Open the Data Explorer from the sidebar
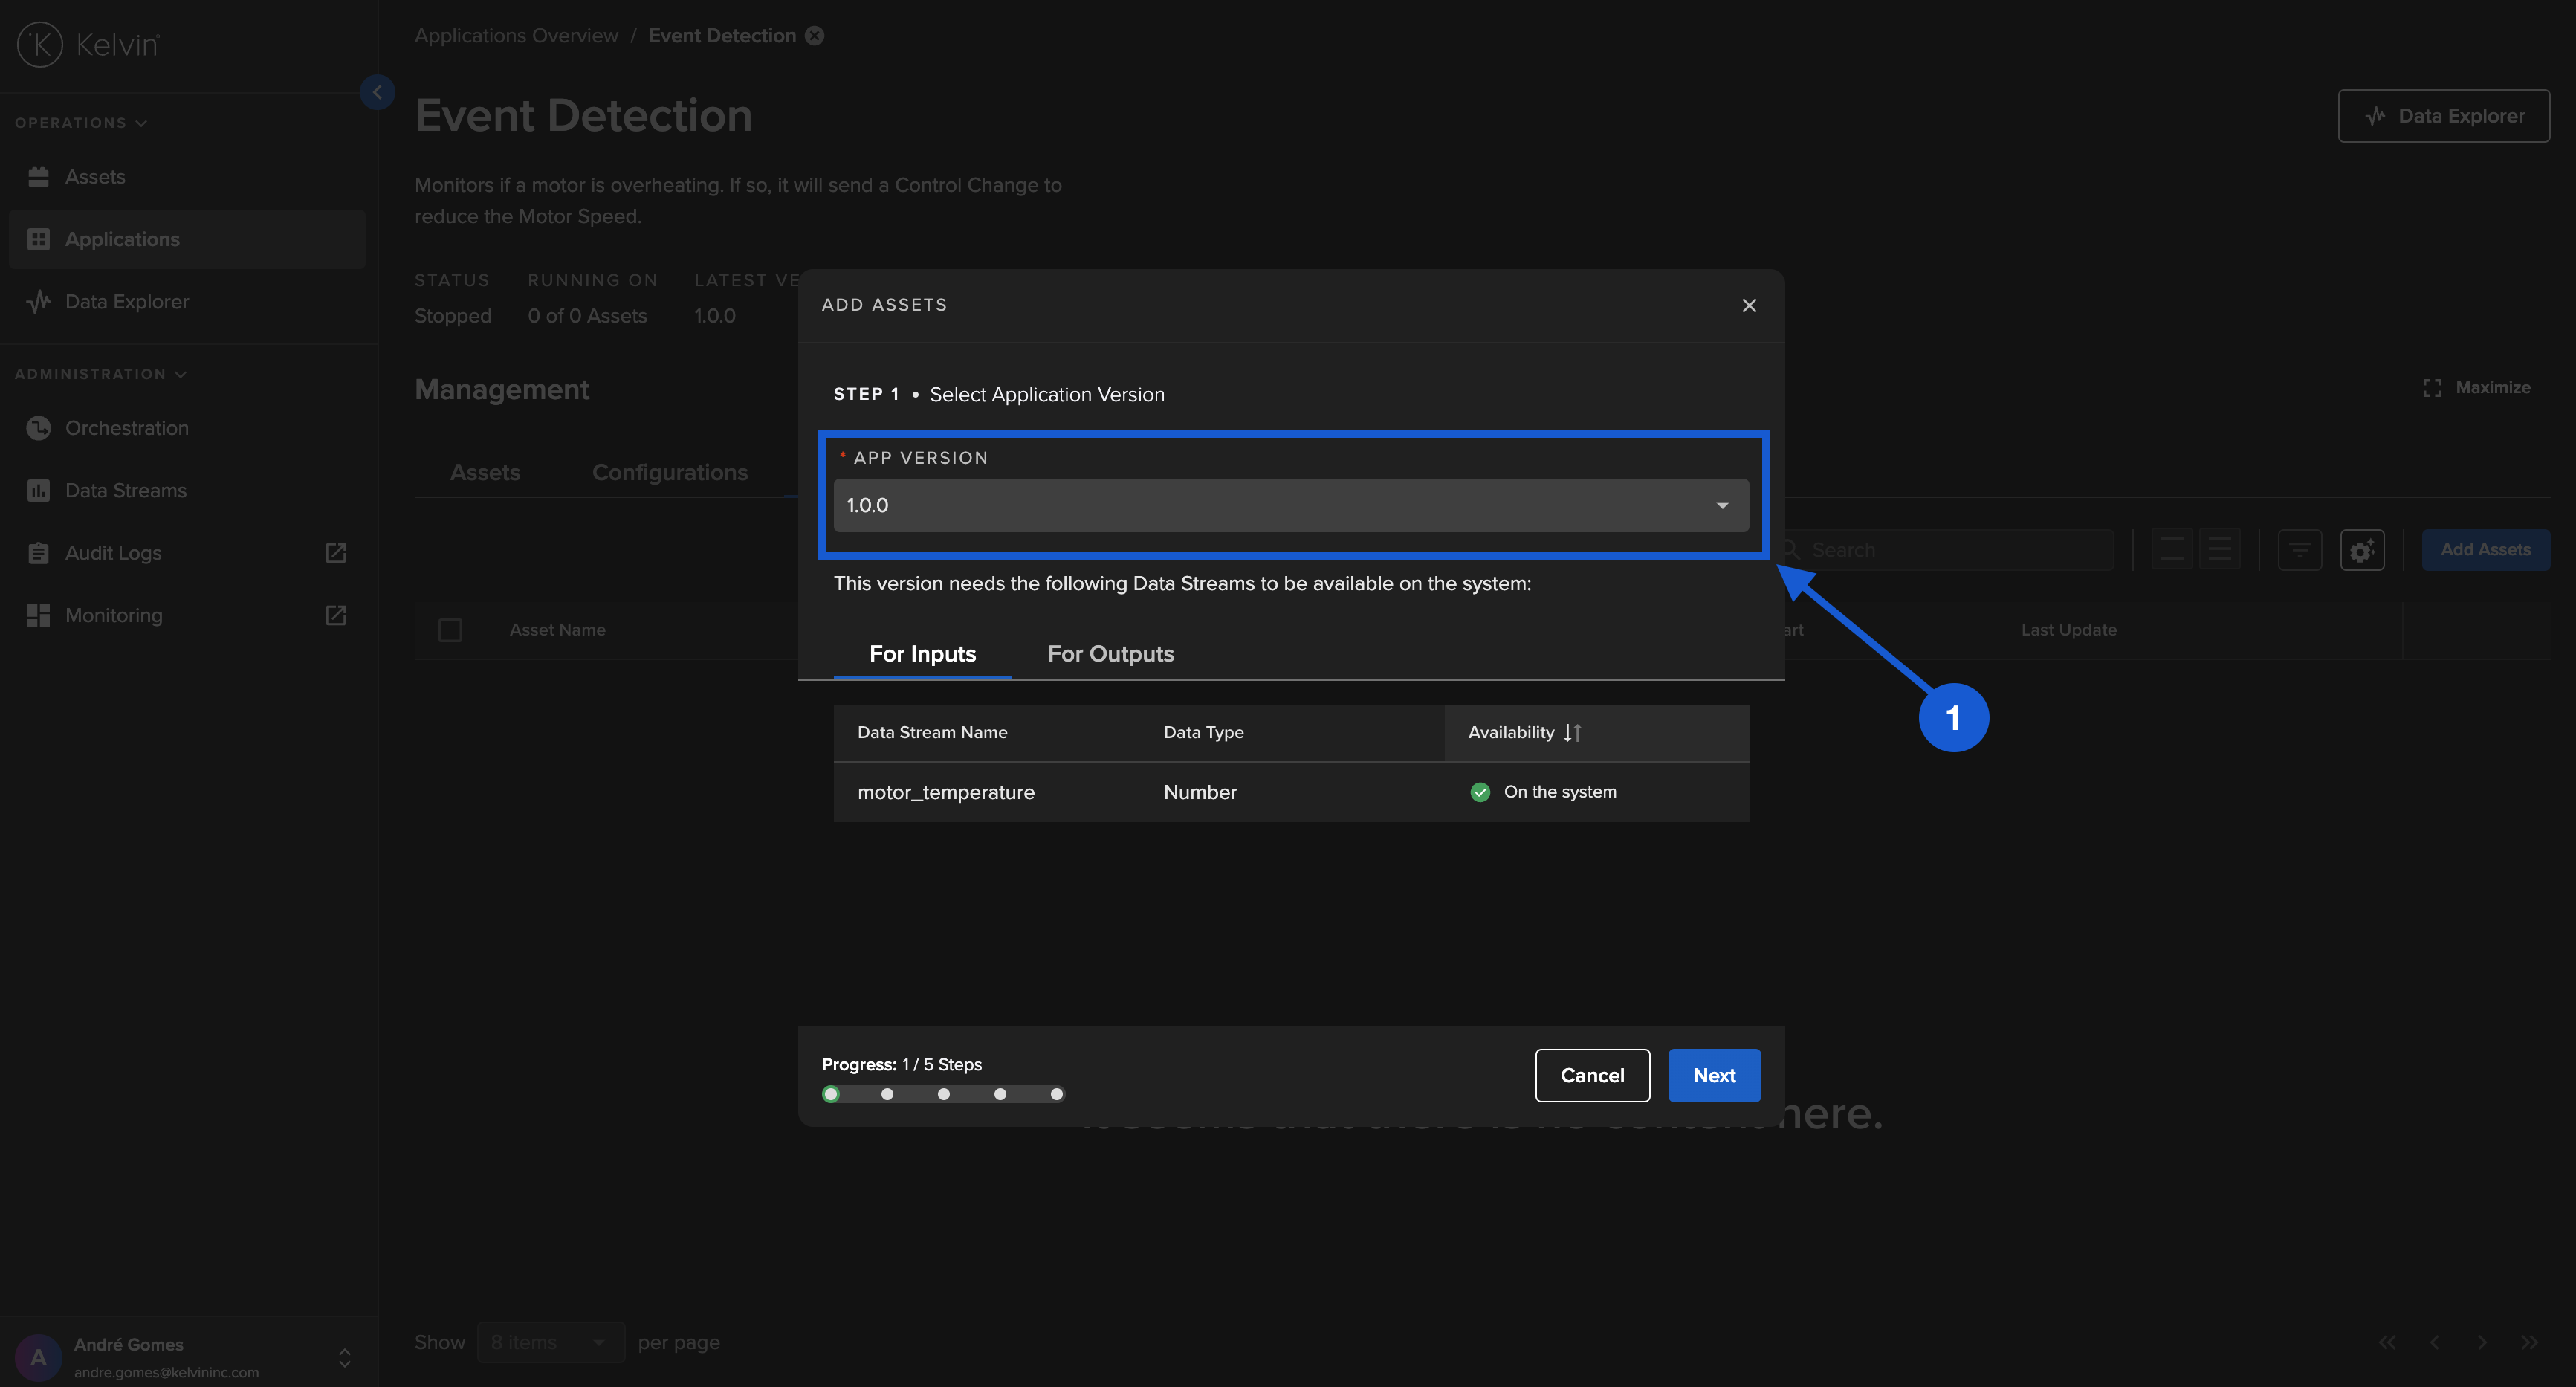The height and width of the screenshot is (1387, 2576). pyautogui.click(x=126, y=301)
